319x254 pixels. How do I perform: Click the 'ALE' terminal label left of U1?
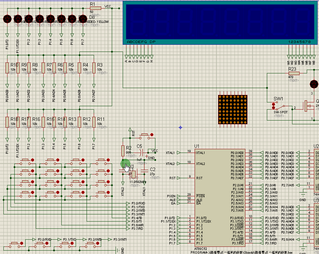click(x=172, y=200)
